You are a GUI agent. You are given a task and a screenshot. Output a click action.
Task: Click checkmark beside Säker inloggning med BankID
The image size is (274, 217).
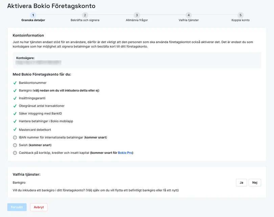[x=15, y=114]
